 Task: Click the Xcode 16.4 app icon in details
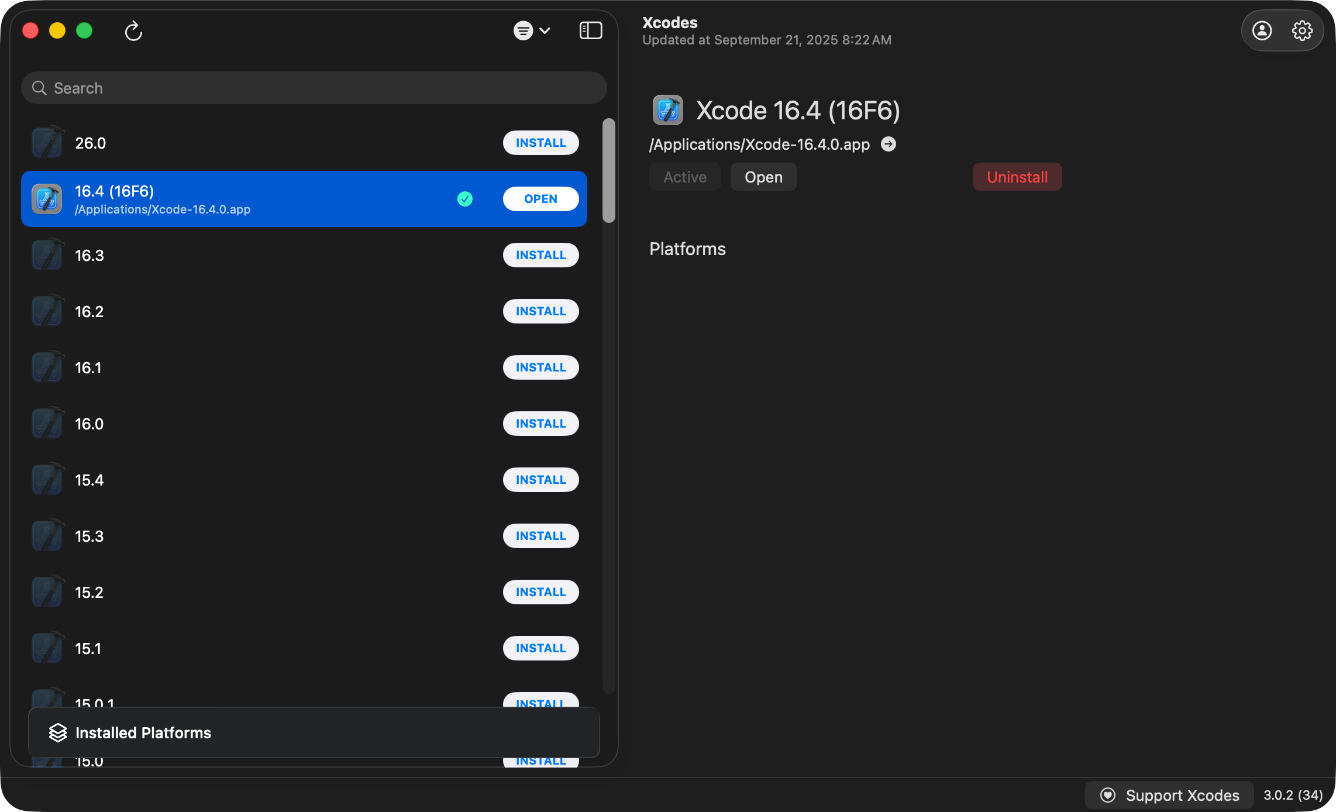(667, 110)
